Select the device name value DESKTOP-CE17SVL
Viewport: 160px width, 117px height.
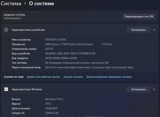click(x=56, y=40)
